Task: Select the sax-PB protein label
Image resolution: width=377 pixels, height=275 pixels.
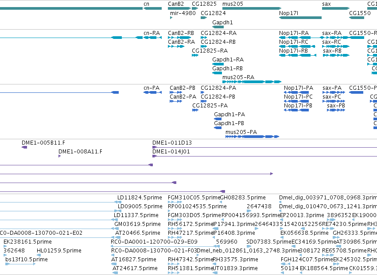Action: (336, 106)
